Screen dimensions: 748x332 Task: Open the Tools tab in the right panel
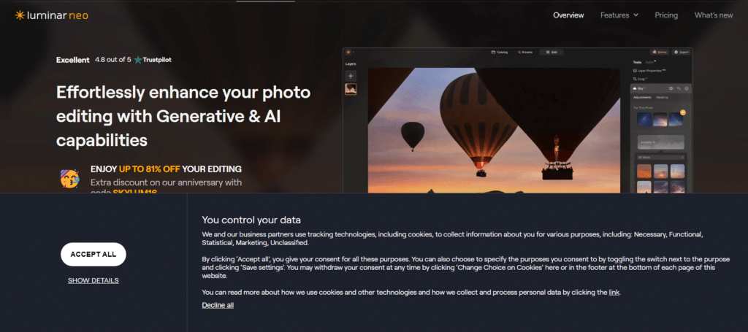tap(637, 63)
